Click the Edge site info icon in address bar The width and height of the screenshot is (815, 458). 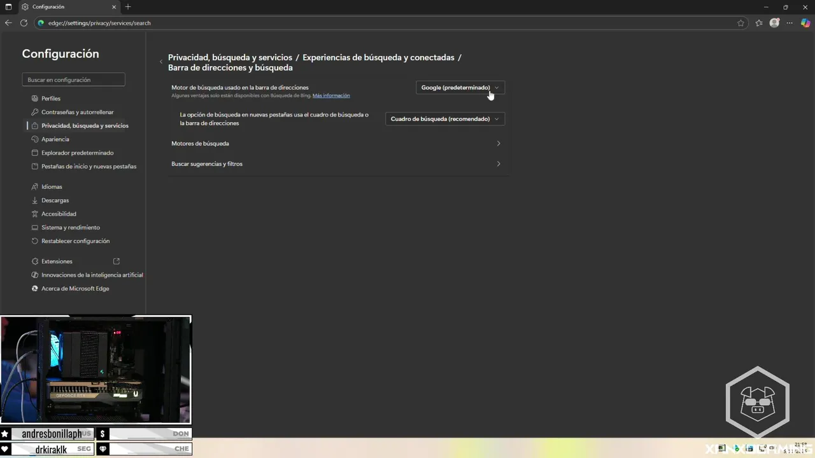point(41,23)
